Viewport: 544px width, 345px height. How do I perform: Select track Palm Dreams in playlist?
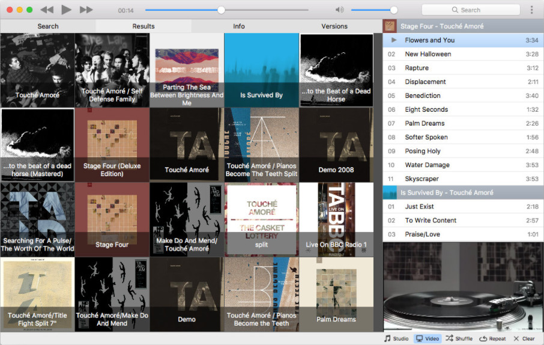point(463,123)
